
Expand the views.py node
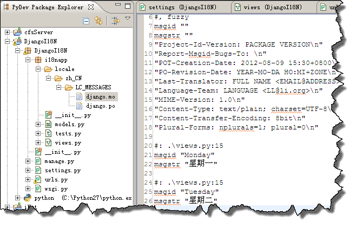pyautogui.click(x=38, y=143)
